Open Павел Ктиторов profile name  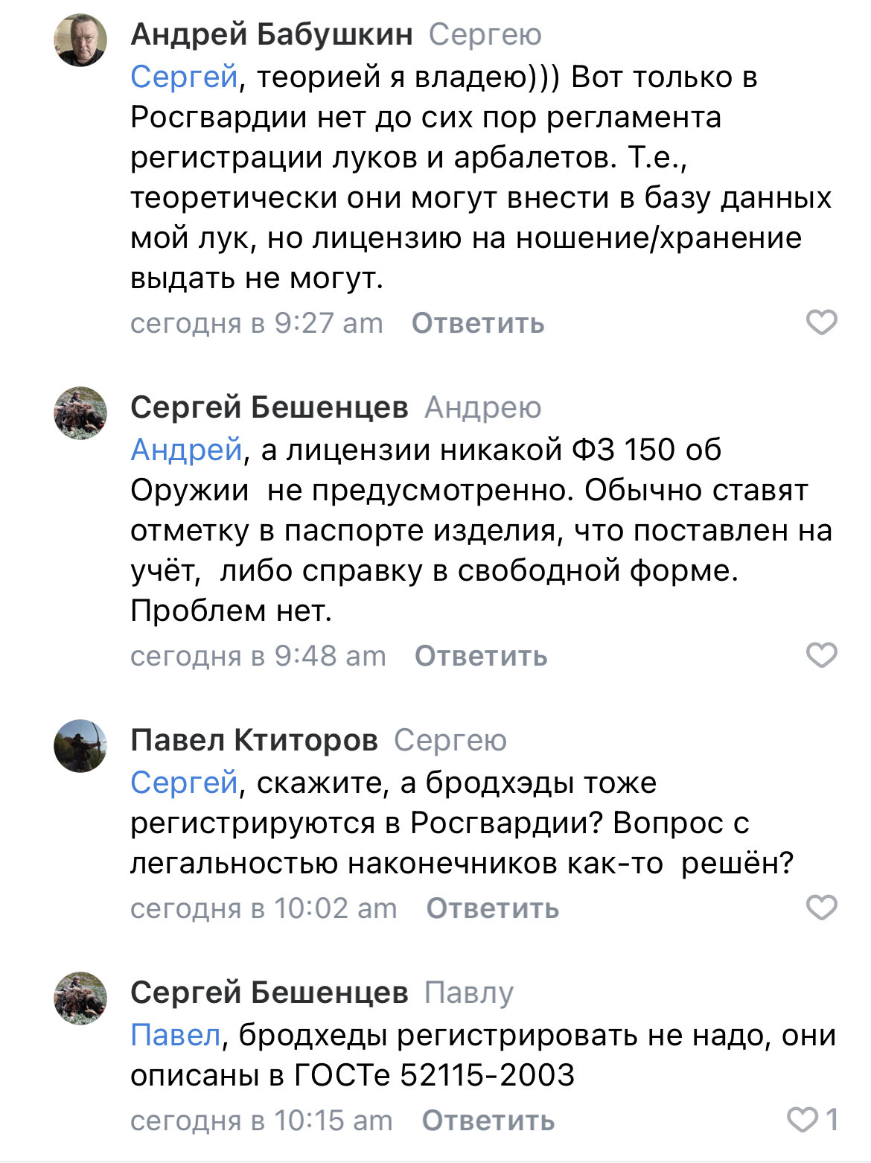coord(255,740)
